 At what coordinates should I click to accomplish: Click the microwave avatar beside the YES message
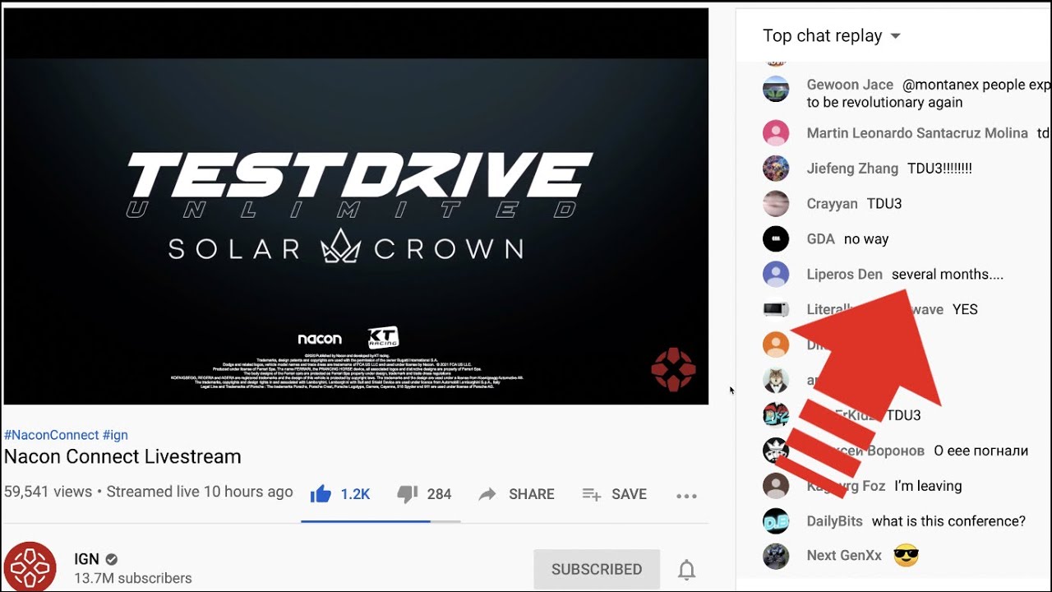click(776, 310)
